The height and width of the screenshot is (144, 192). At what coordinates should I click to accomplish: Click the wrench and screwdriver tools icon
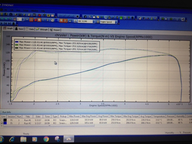(90, 17)
